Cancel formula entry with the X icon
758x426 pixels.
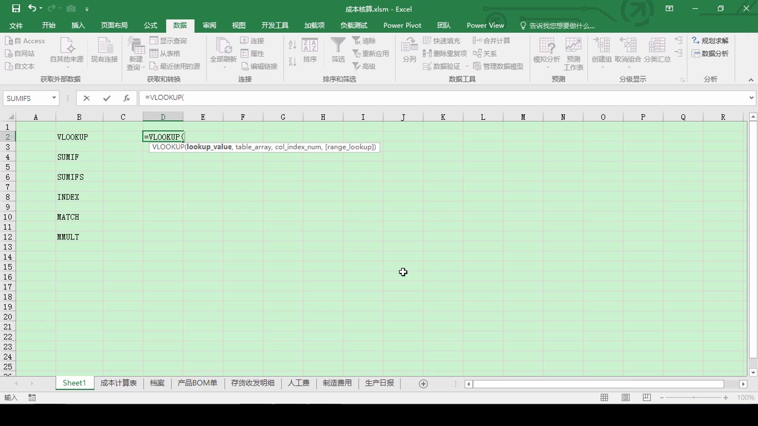pos(86,98)
